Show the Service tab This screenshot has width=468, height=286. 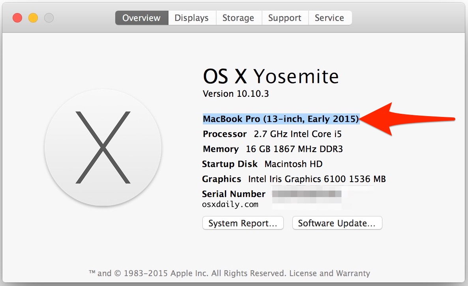coord(329,18)
